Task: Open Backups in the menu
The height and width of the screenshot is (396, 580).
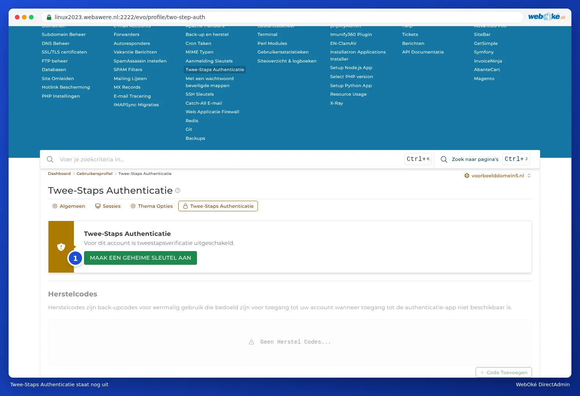Action: pyautogui.click(x=195, y=138)
